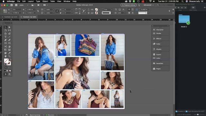
Task: Open the File menu
Action: 19,1
